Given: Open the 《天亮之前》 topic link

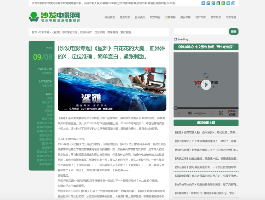Looking at the screenshot, I should [x=206, y=159].
